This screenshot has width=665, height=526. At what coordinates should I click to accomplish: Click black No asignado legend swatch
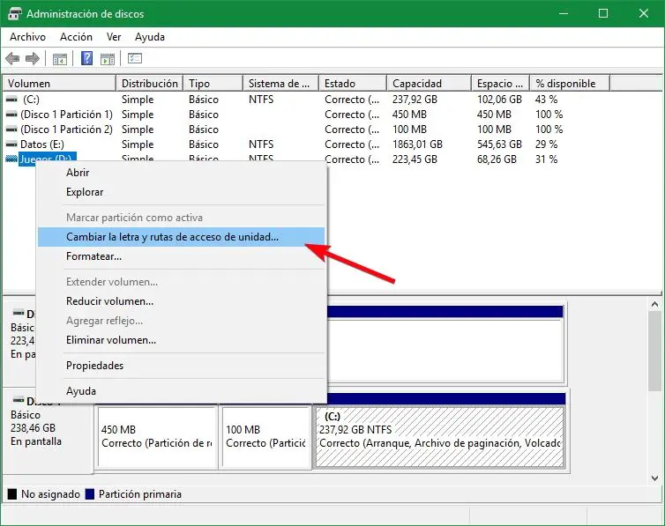12,493
